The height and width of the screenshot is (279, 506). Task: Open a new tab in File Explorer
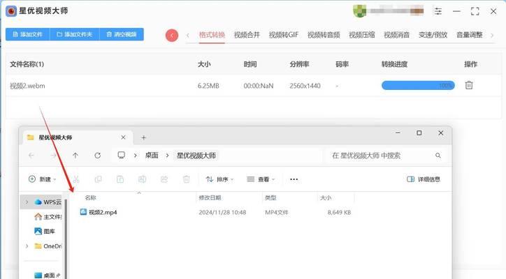[x=143, y=137]
